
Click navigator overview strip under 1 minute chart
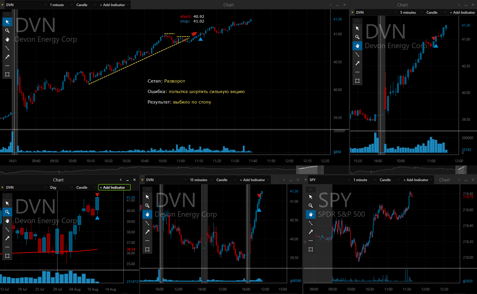click(x=162, y=170)
